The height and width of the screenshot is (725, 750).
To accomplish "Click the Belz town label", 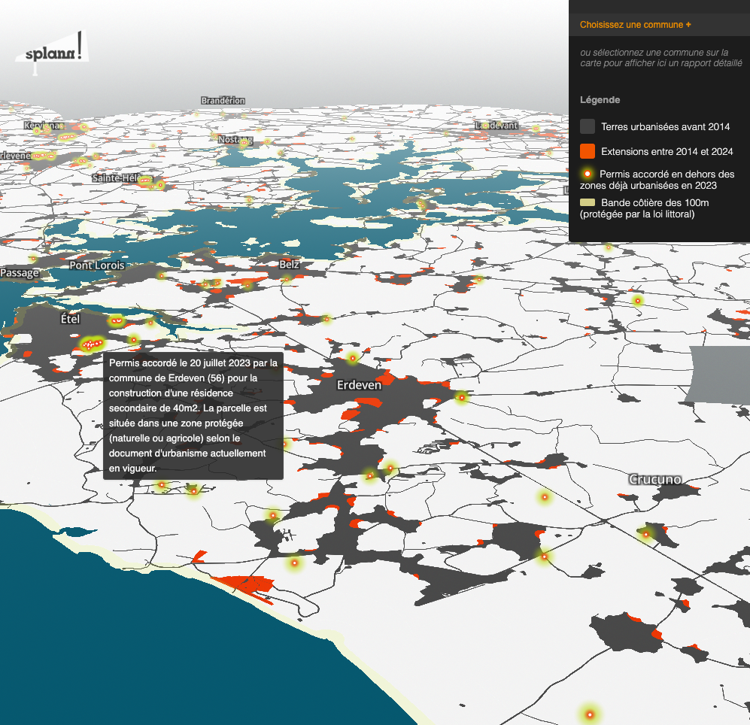I will (289, 265).
